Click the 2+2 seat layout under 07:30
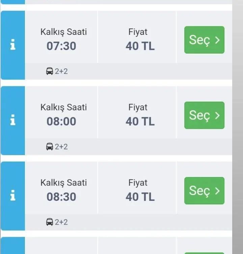 [61, 71]
